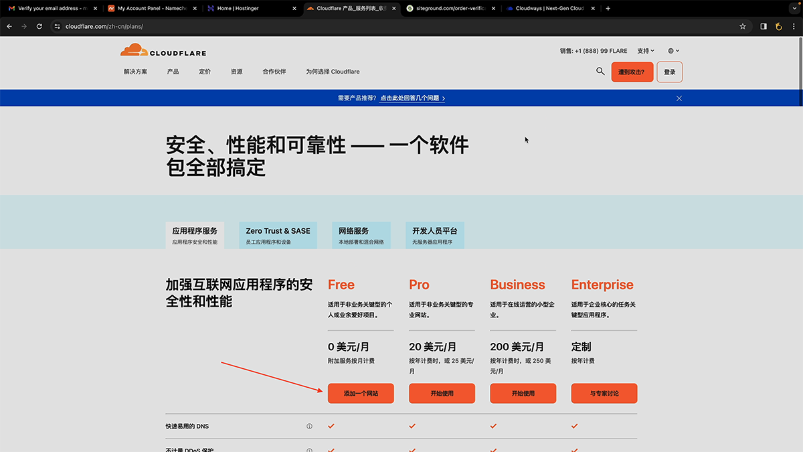Viewport: 803px width, 452px height.
Task: Show info for the DDoS protection row
Action: (309, 449)
